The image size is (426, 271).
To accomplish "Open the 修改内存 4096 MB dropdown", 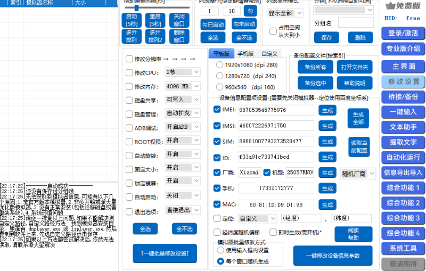I will coord(182,86).
